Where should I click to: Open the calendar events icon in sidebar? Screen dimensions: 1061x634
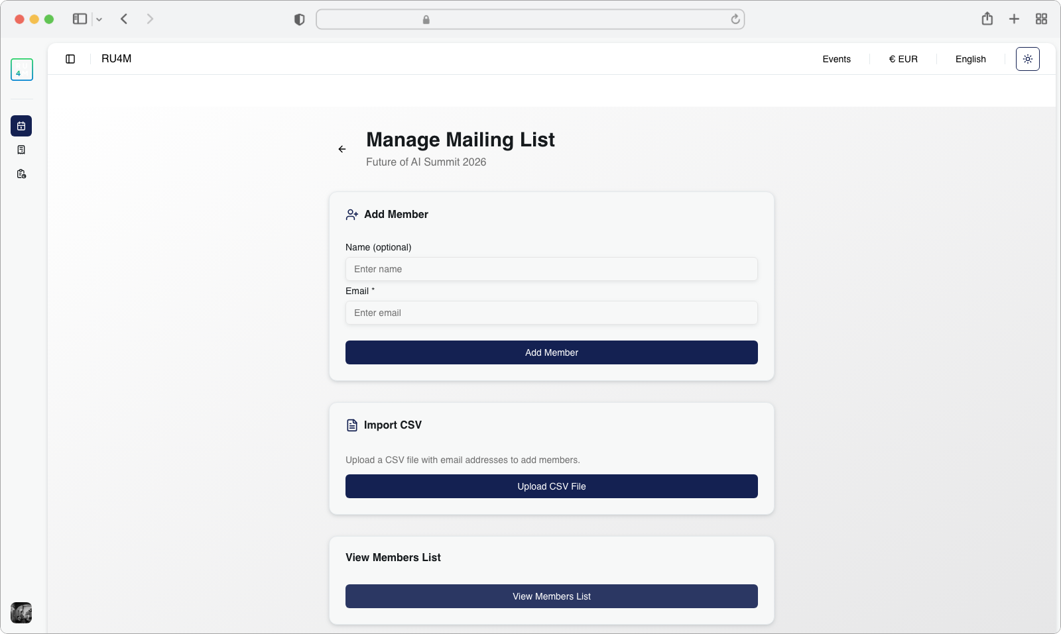click(21, 126)
